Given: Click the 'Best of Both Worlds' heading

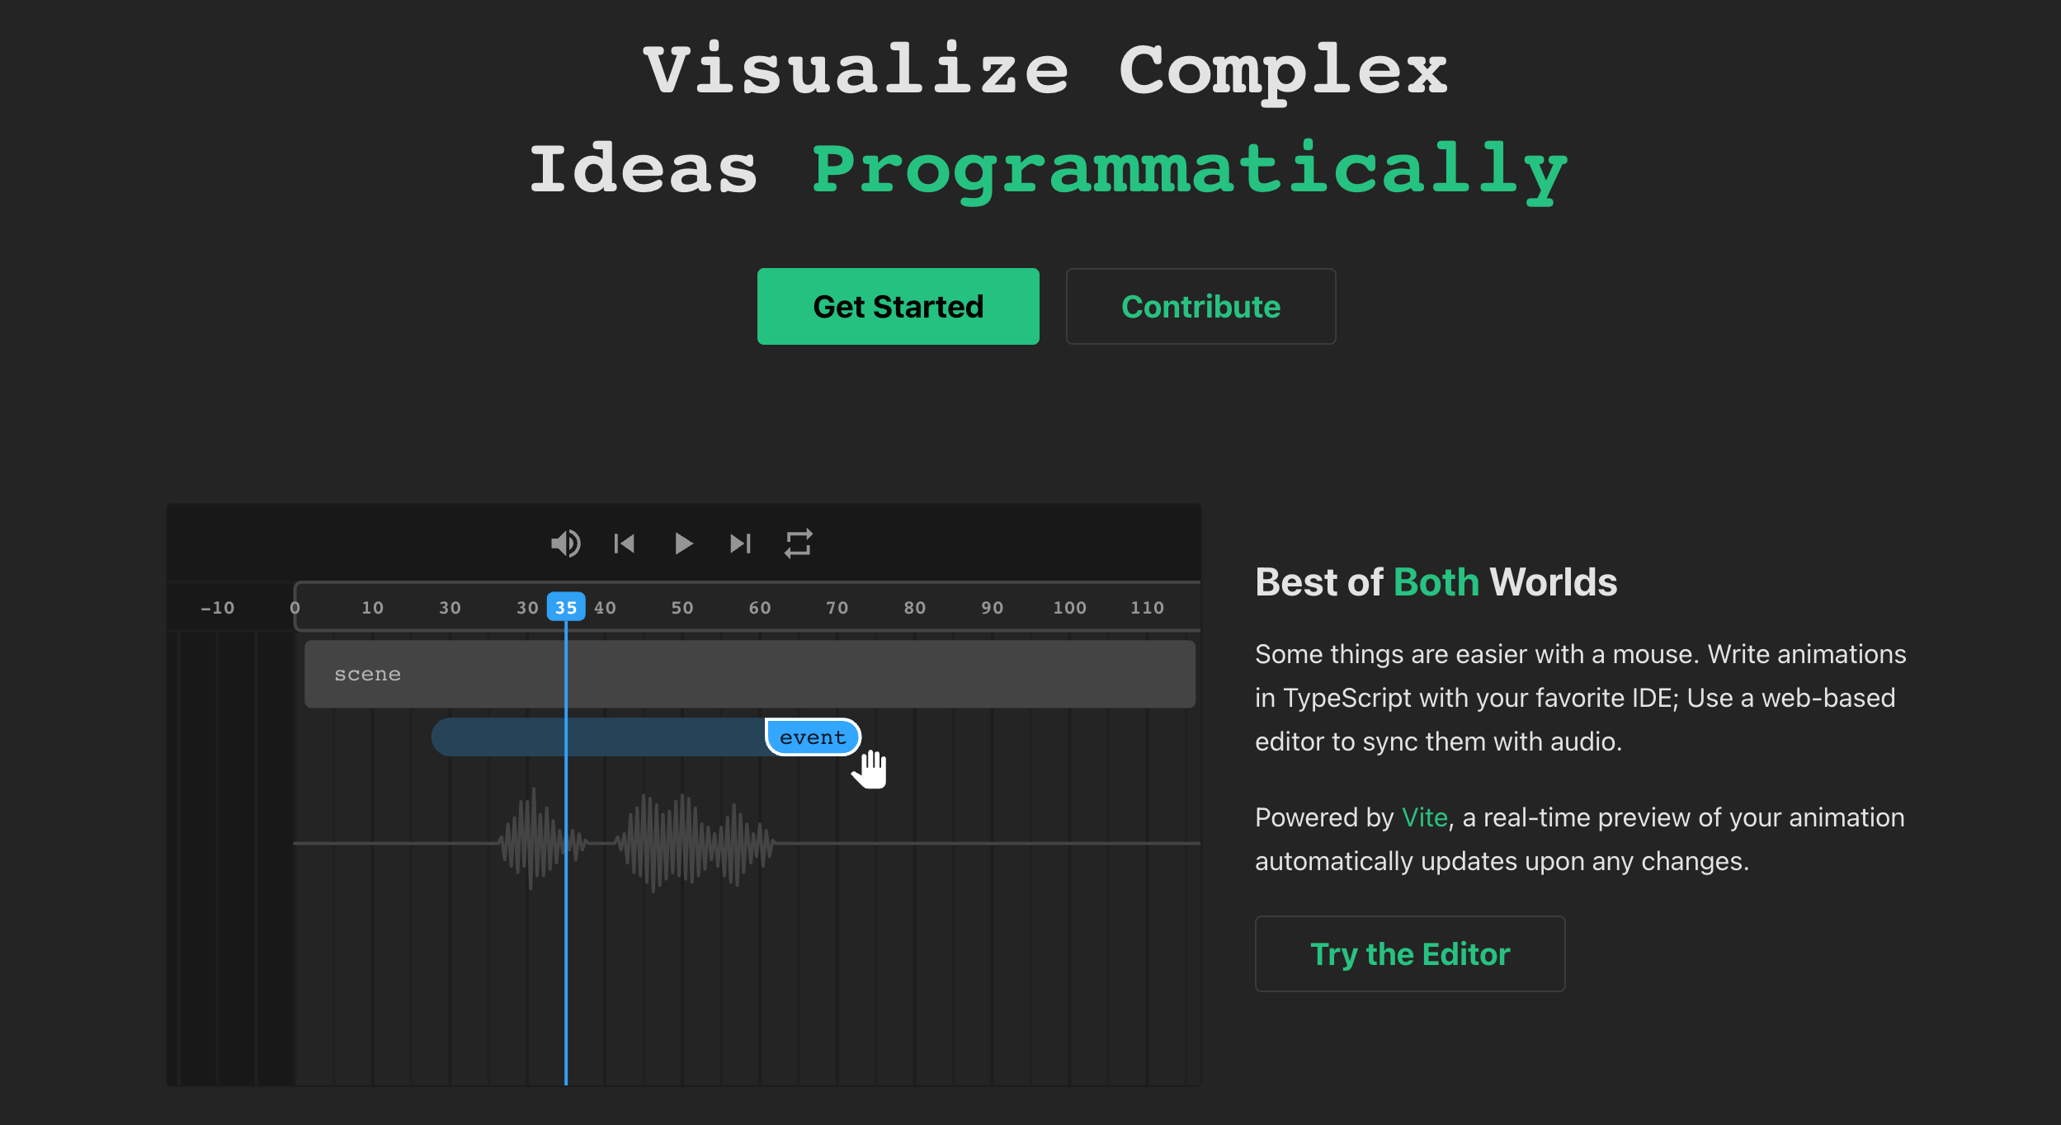Looking at the screenshot, I should coord(1436,581).
